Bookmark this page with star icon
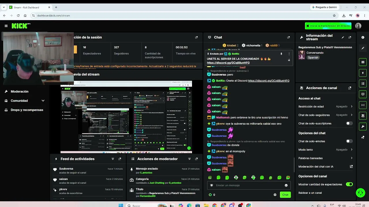This screenshot has height=207, width=369. 334,16
